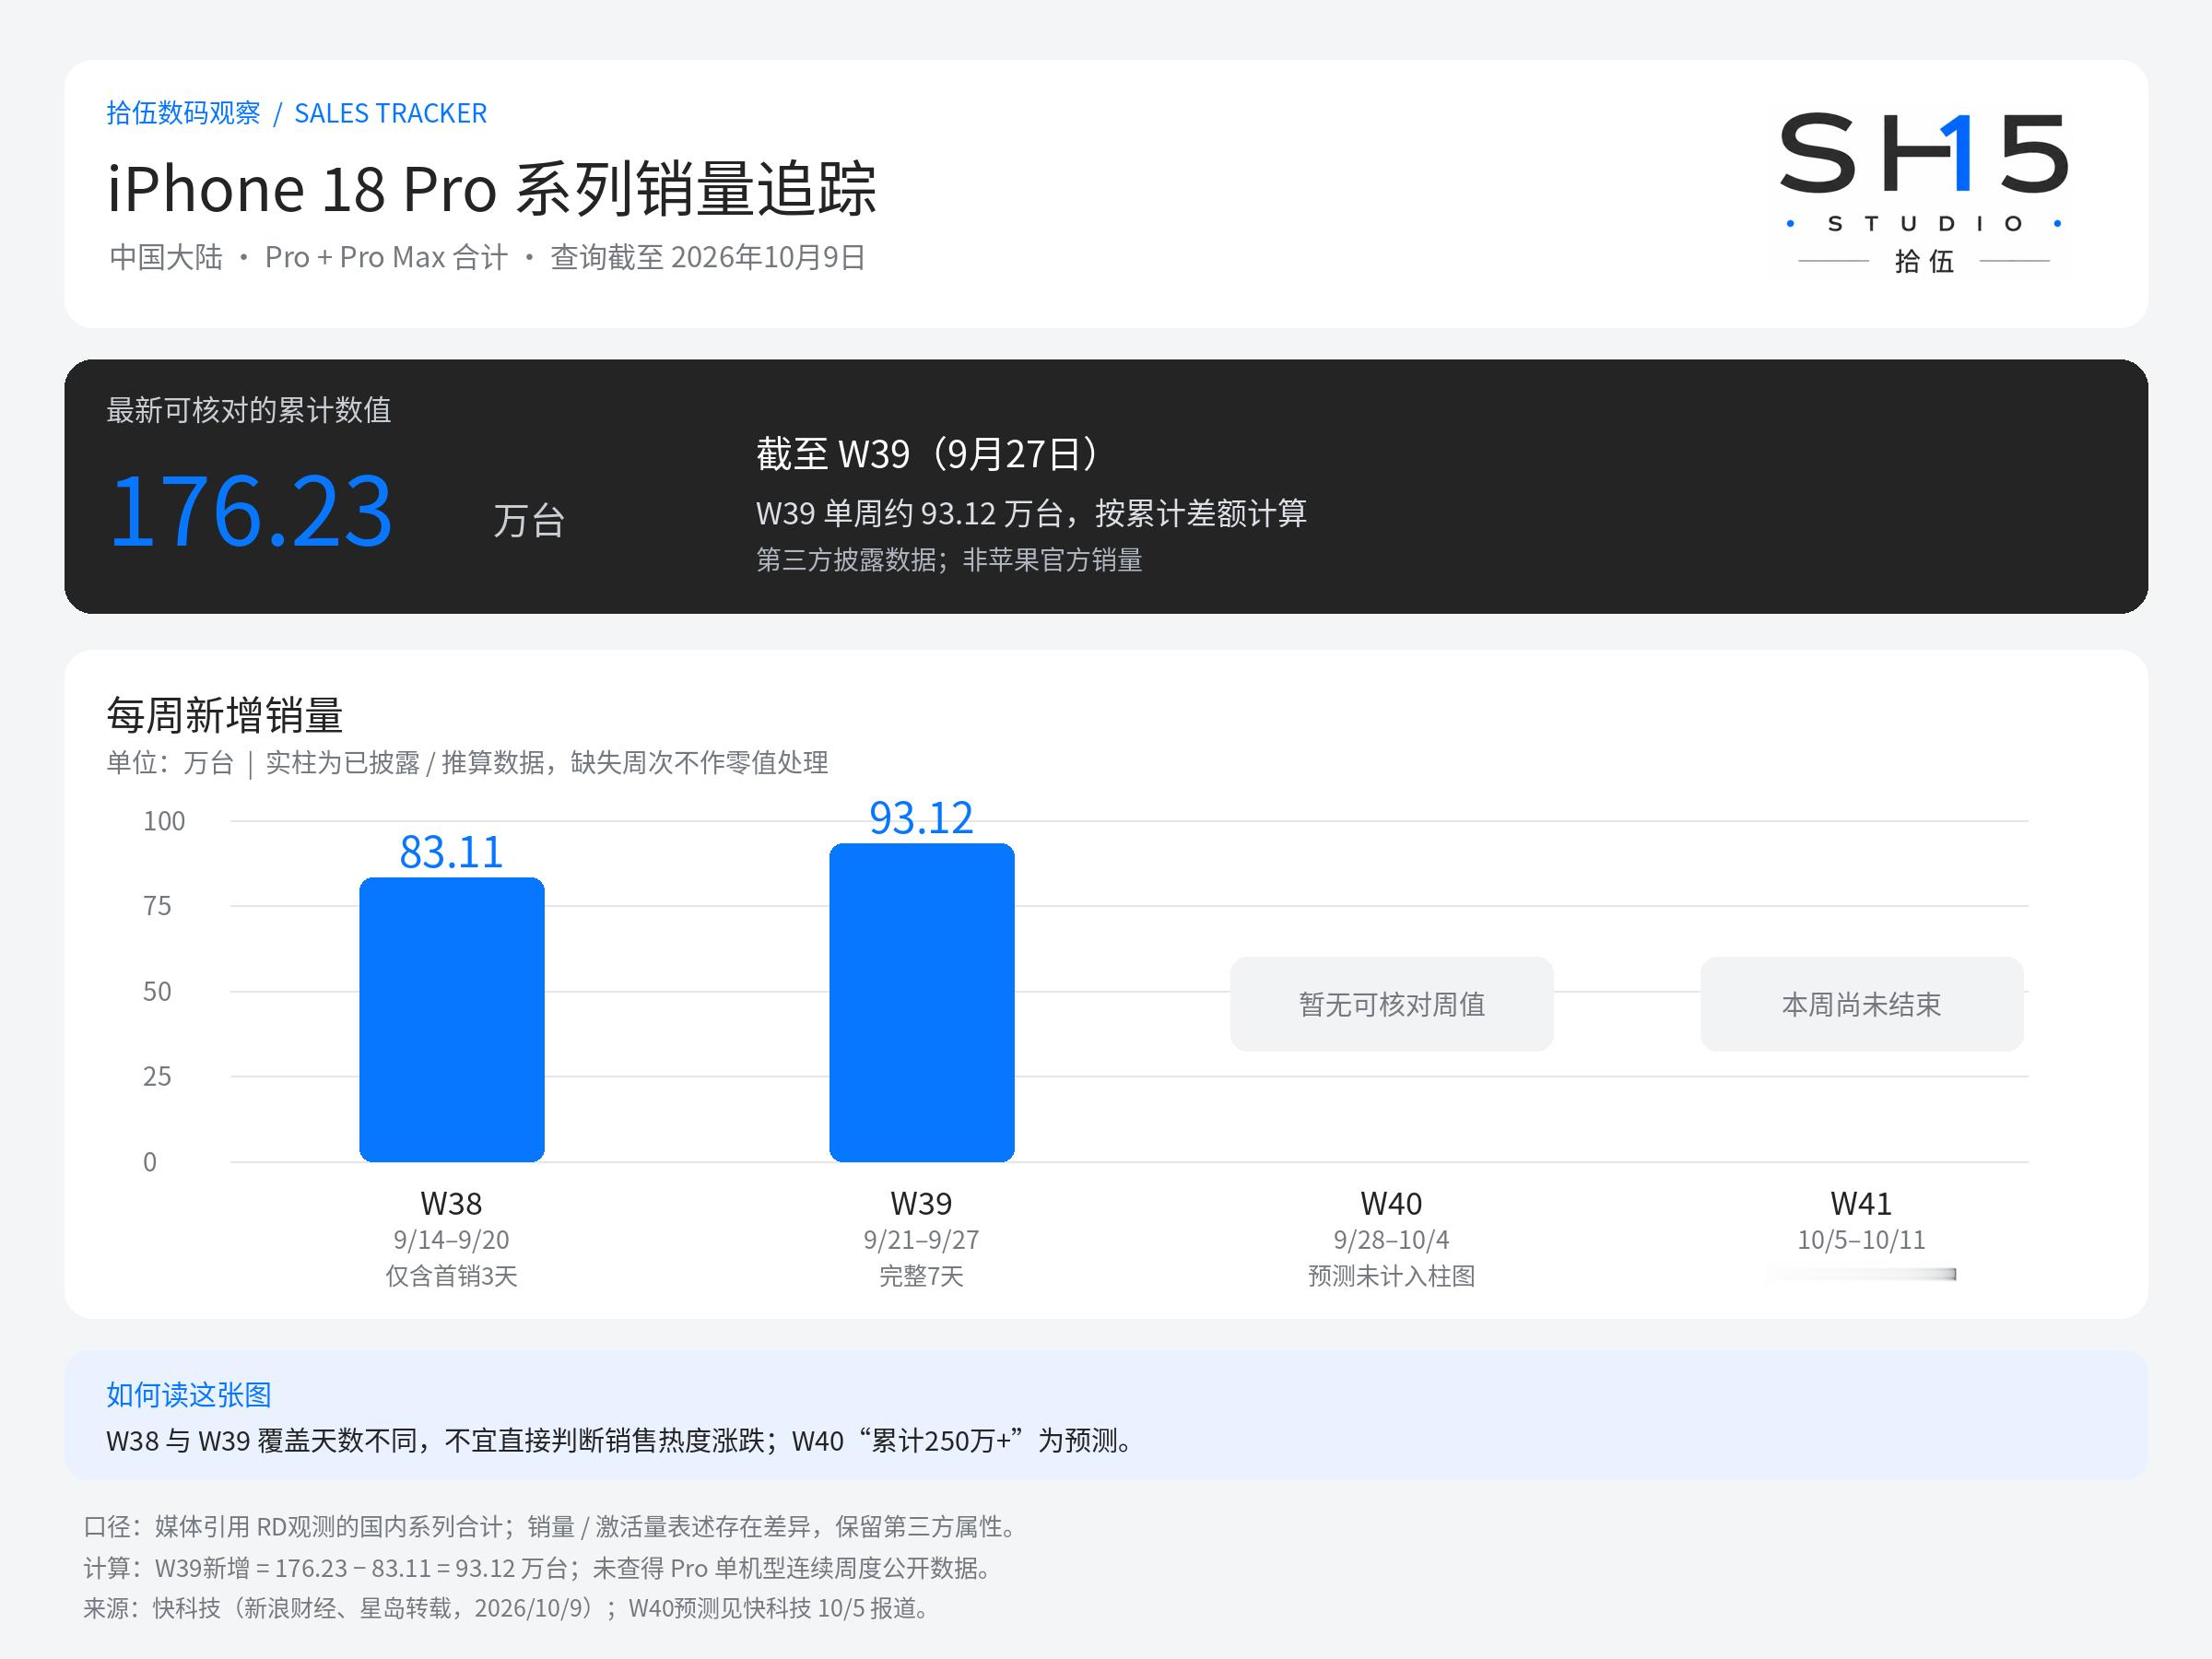Click the '完整7天' note under W39
The image size is (2212, 1659).
[x=921, y=1276]
